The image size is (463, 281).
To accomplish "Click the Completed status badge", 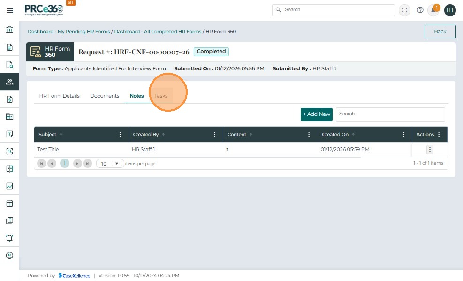I will tap(211, 51).
